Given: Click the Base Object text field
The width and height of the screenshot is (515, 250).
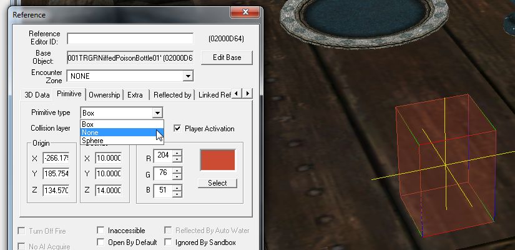Looking at the screenshot, I should tap(130, 57).
